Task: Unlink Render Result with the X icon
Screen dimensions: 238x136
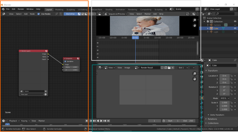Action: coord(173,68)
